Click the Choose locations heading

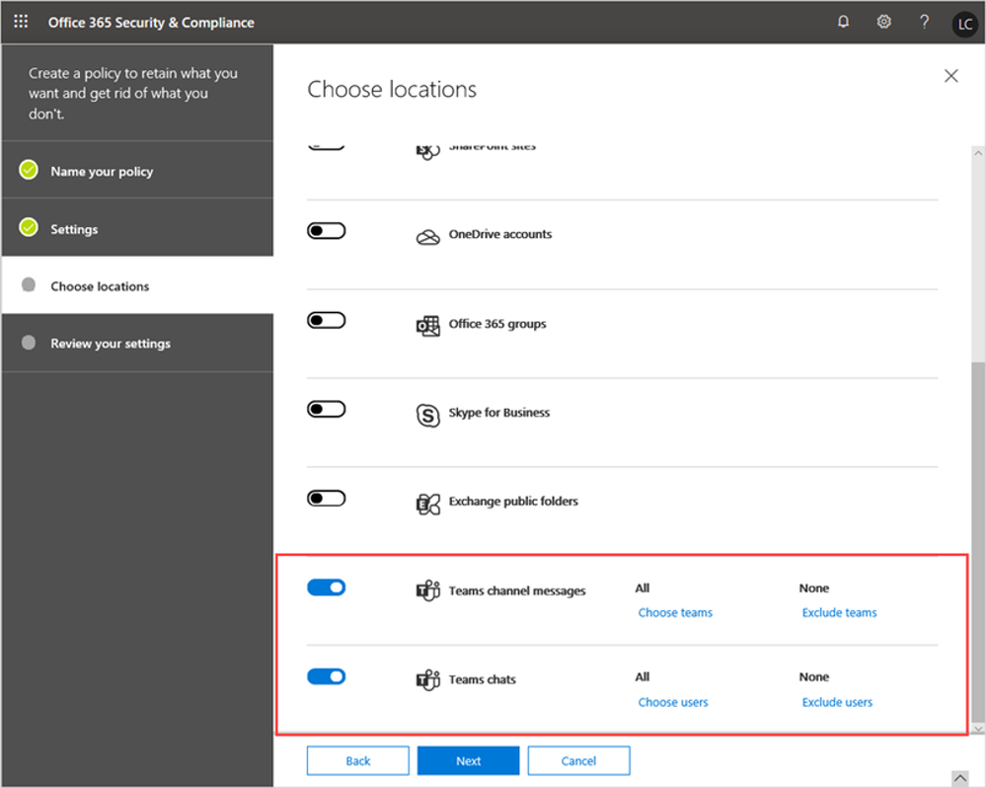pos(392,89)
